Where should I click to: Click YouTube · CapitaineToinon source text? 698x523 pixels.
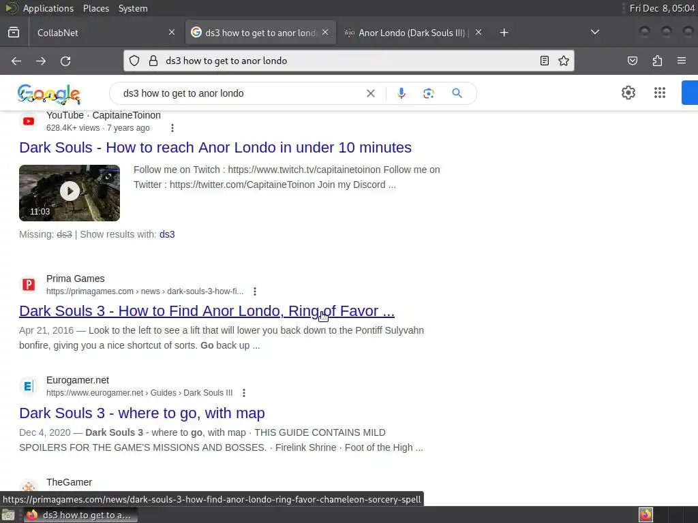click(x=104, y=115)
